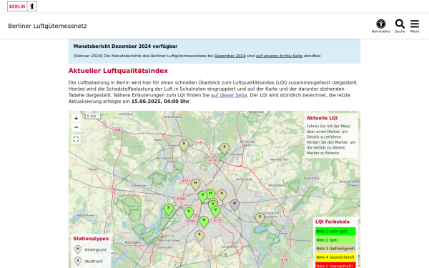Click the A 24 road label on map
This screenshot has width=429, height=268.
click(x=117, y=129)
